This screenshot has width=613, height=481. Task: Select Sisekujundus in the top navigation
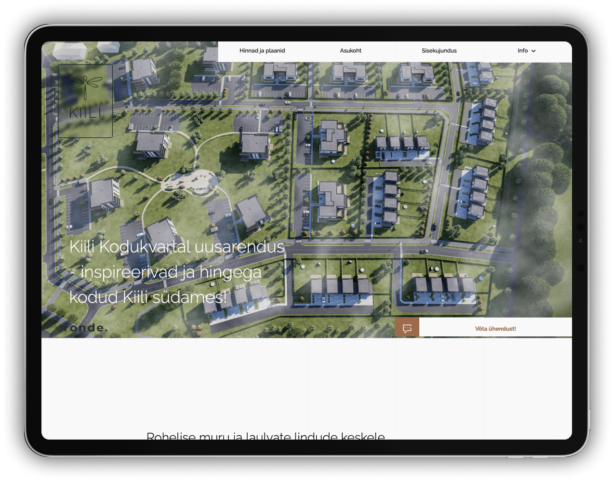click(x=439, y=51)
